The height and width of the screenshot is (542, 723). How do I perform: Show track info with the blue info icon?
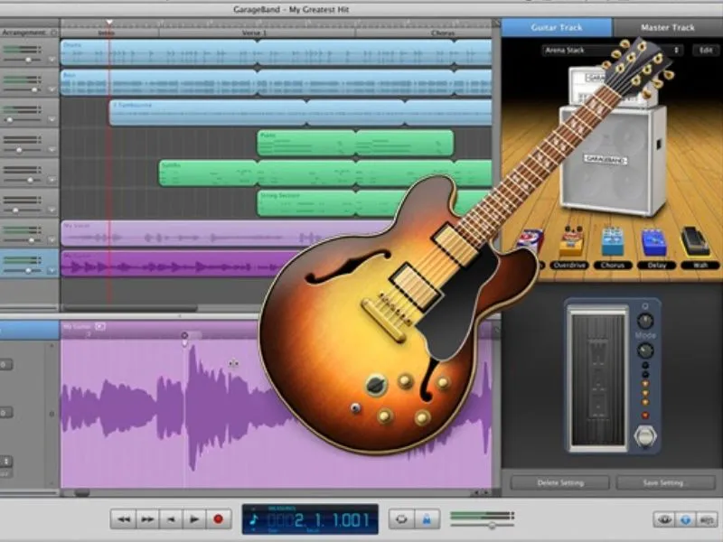click(685, 520)
